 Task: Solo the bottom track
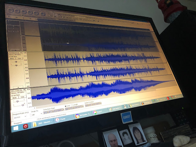tap(22, 97)
